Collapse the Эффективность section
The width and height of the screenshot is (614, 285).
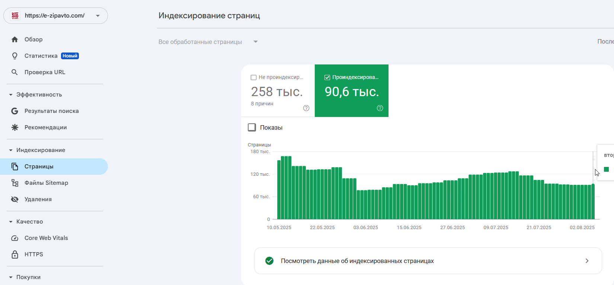coord(11,95)
